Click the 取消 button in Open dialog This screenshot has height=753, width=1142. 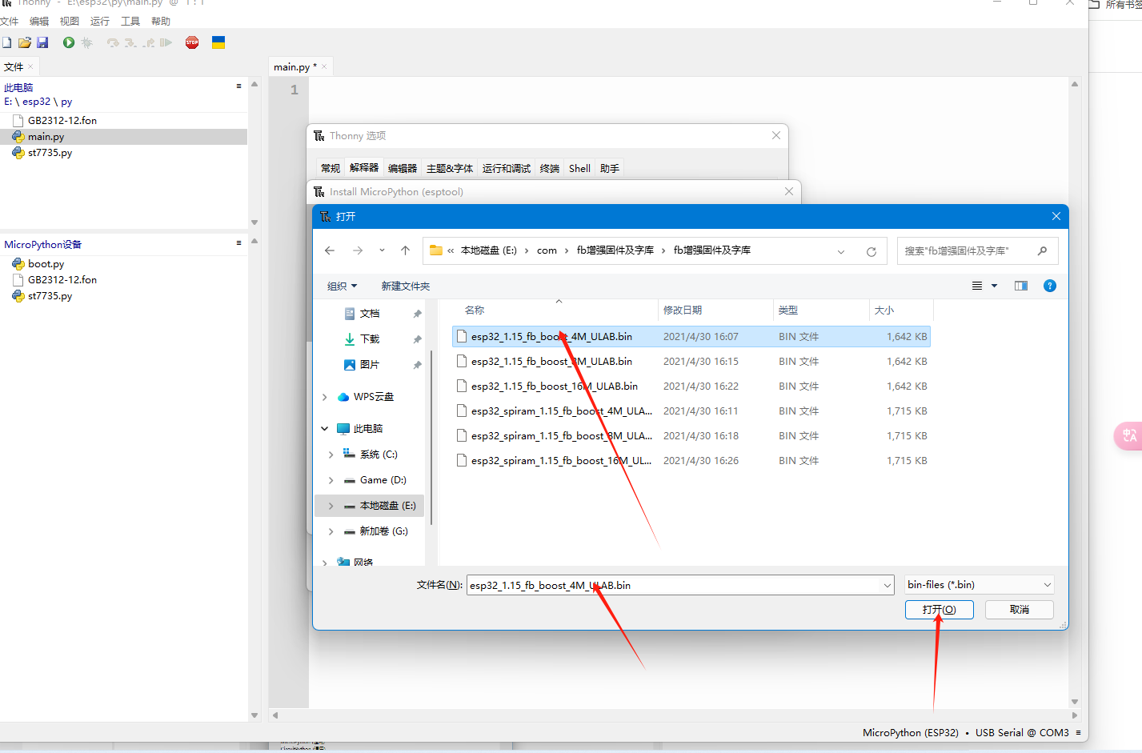click(1020, 610)
